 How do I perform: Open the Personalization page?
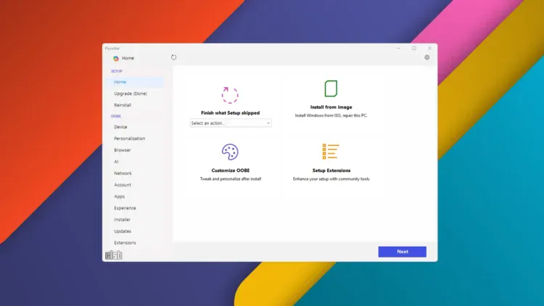(x=129, y=138)
